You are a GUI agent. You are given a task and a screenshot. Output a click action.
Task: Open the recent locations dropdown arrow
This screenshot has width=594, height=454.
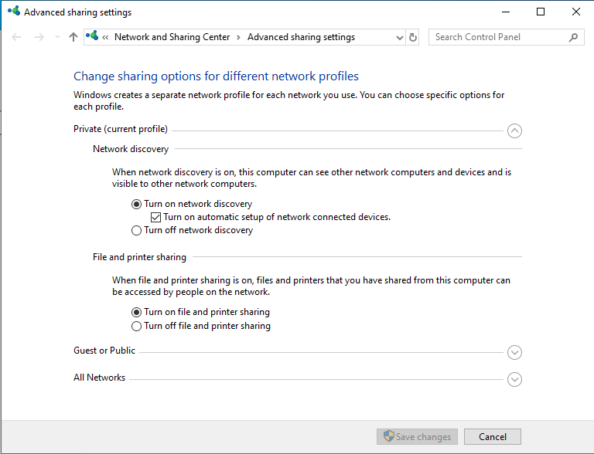[x=57, y=37]
